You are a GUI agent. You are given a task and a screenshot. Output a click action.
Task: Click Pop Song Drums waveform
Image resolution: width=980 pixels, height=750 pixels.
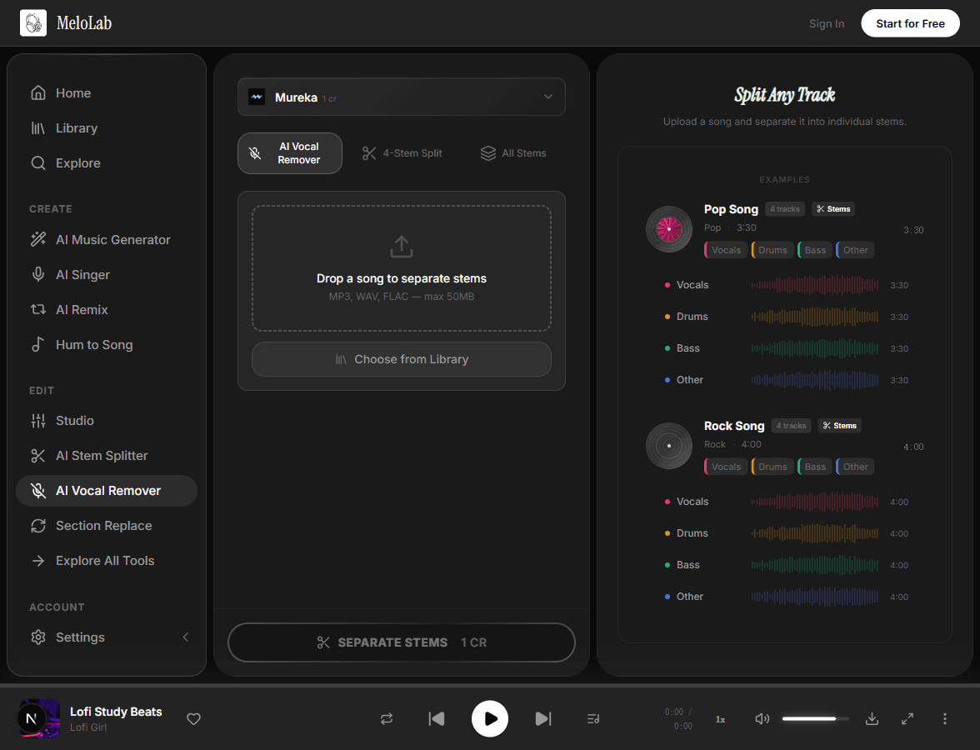(x=814, y=317)
